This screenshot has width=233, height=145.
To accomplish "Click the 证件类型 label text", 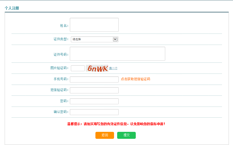I will 61,39.
